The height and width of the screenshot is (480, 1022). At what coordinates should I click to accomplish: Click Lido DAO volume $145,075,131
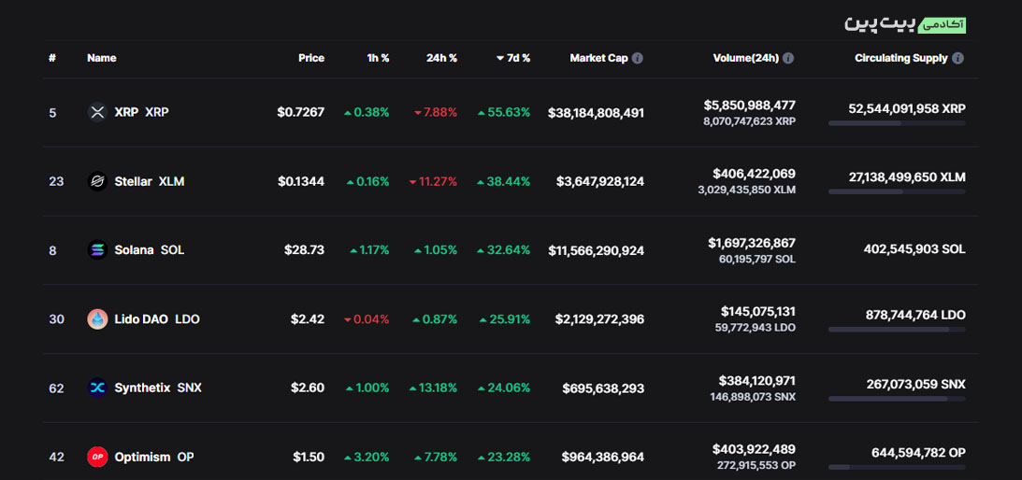click(x=758, y=311)
